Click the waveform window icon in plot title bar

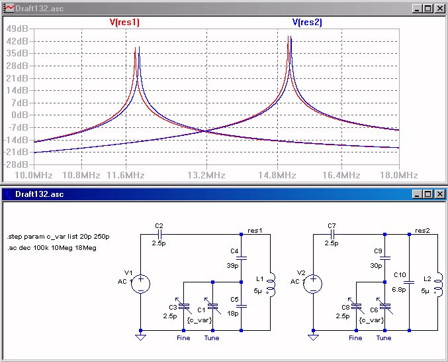9,9
